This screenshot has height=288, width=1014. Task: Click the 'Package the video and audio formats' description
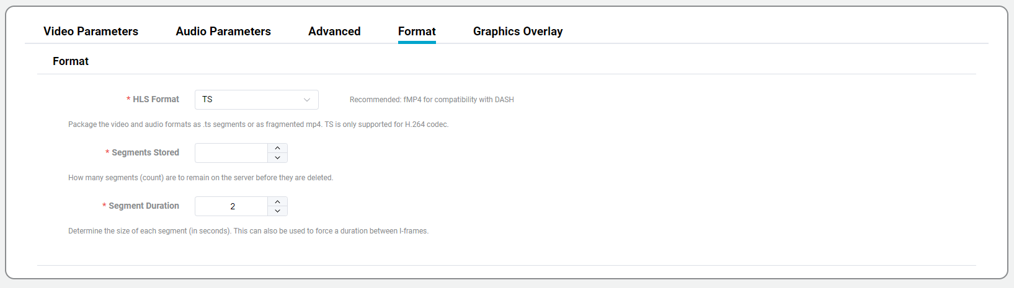(x=258, y=124)
